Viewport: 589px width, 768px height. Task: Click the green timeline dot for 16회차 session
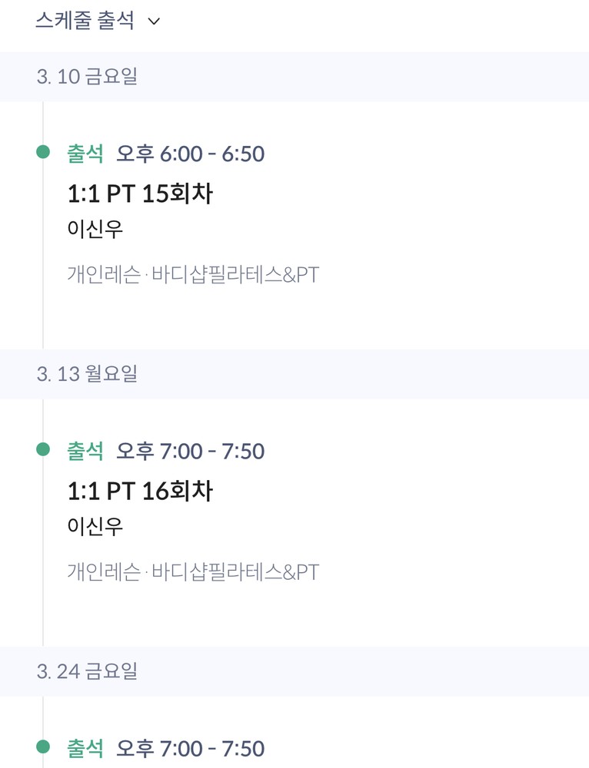point(43,449)
